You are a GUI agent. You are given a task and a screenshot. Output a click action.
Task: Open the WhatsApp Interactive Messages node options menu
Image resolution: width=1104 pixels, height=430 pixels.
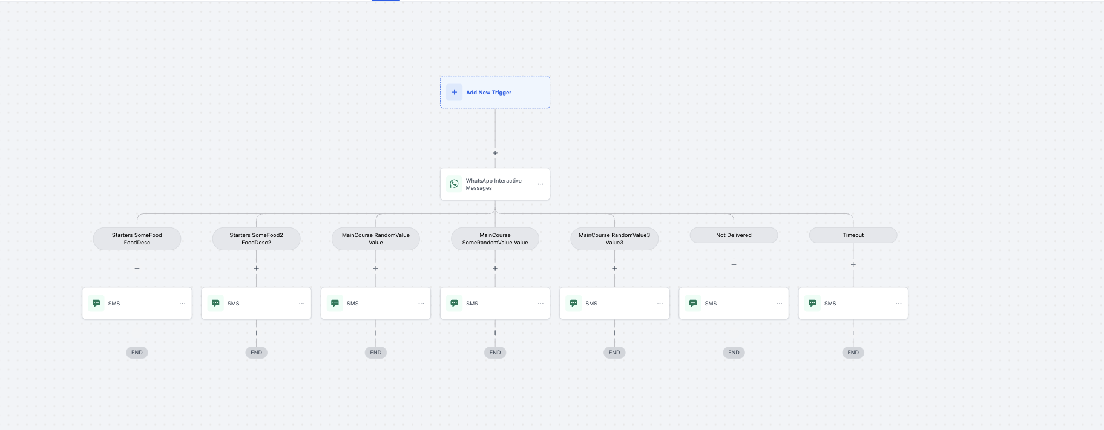(540, 184)
